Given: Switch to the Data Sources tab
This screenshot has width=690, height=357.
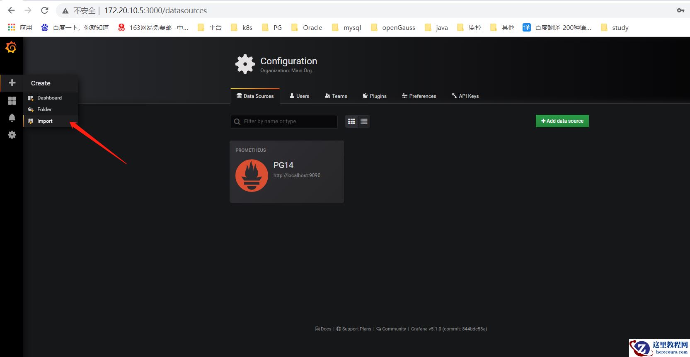Looking at the screenshot, I should tap(255, 96).
